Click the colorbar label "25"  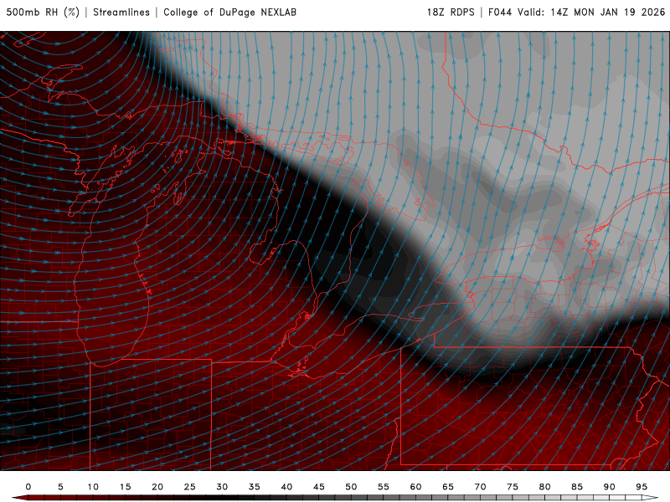(x=190, y=487)
